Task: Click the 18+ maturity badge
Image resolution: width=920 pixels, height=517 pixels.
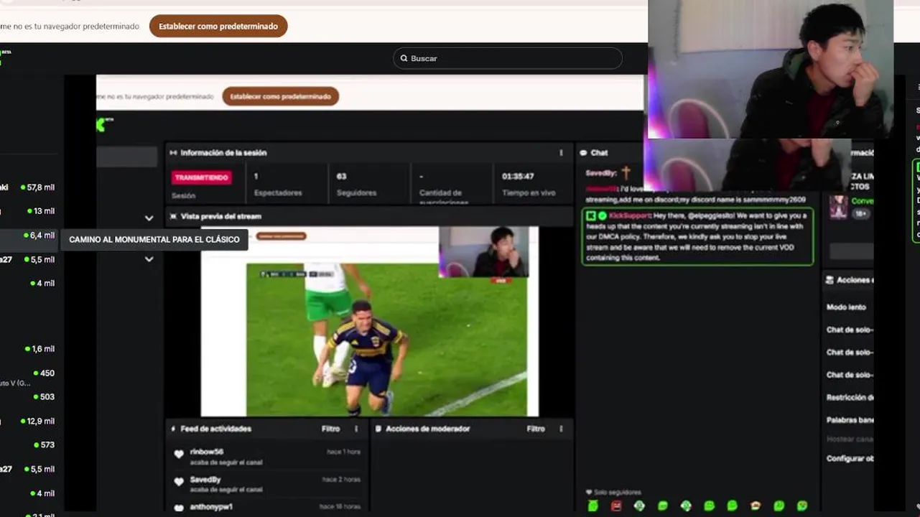Action: point(861,214)
